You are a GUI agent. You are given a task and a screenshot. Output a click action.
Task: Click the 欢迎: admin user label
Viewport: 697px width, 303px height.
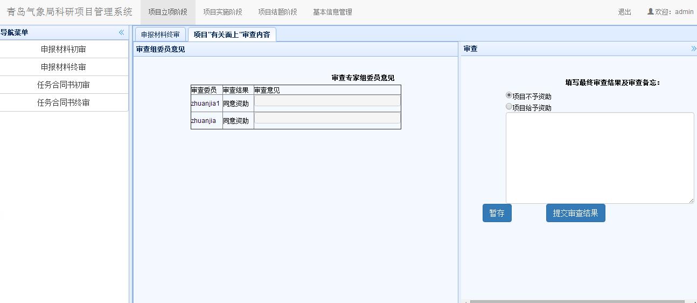click(x=674, y=12)
